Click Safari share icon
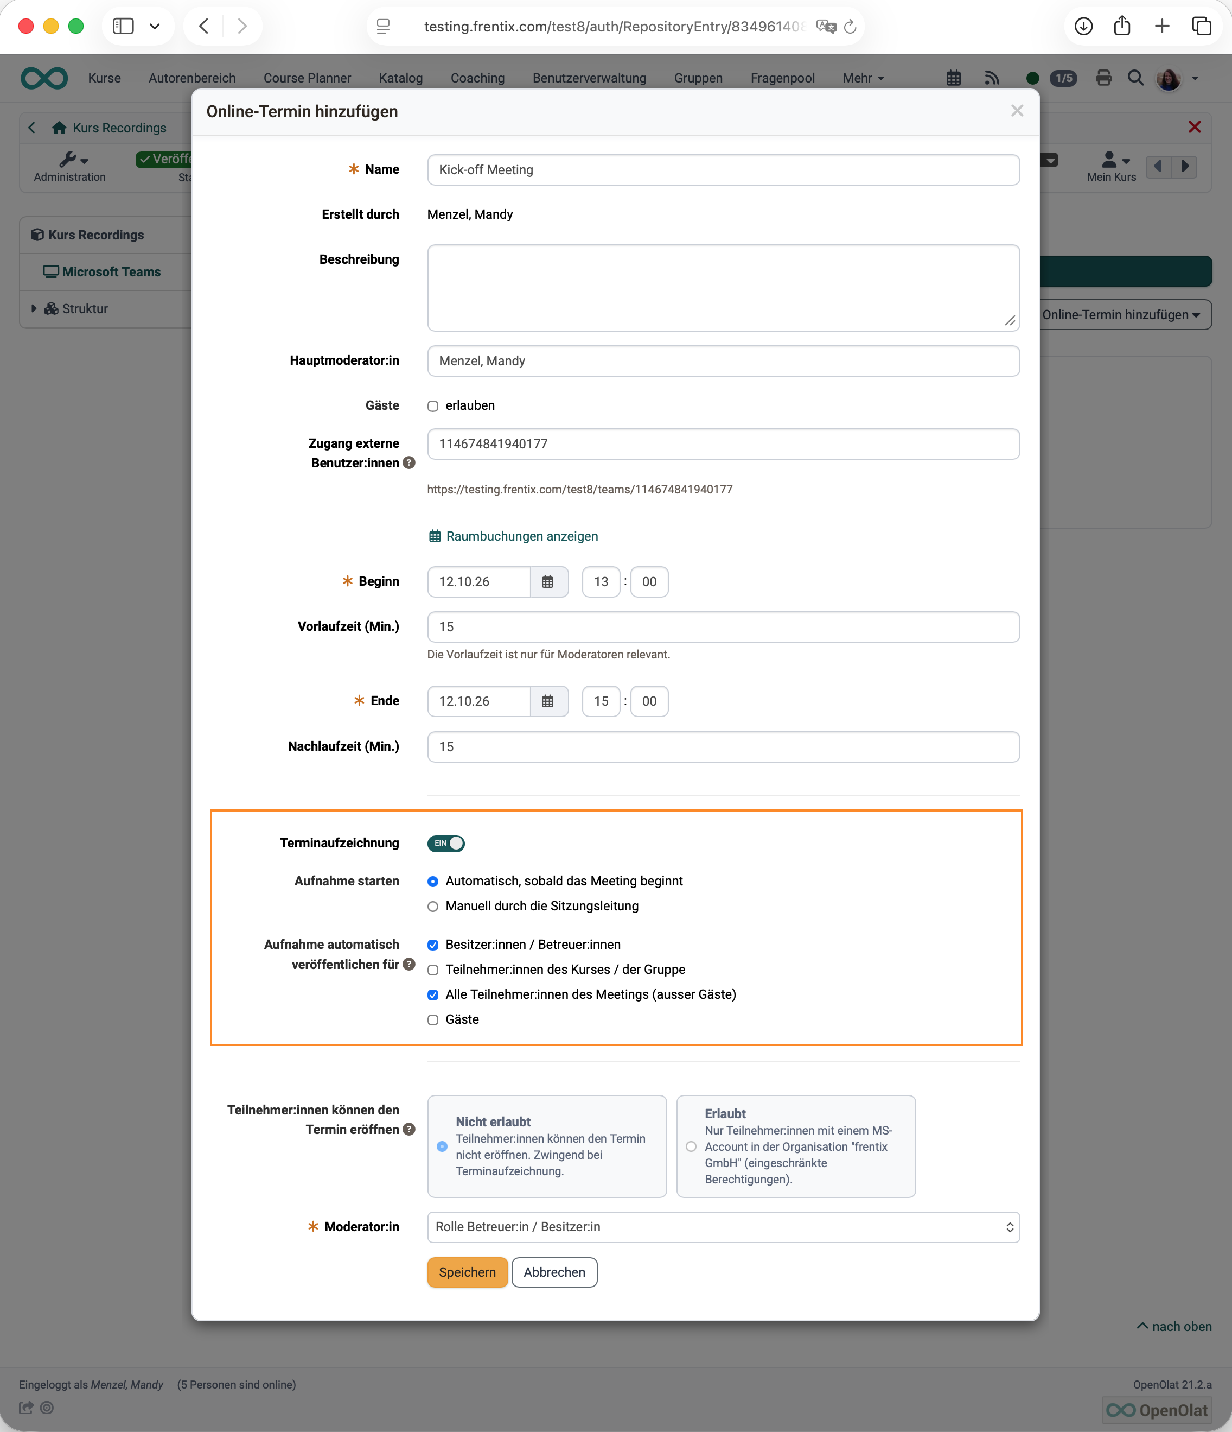Screen dimensions: 1232x1432 pos(1123,26)
